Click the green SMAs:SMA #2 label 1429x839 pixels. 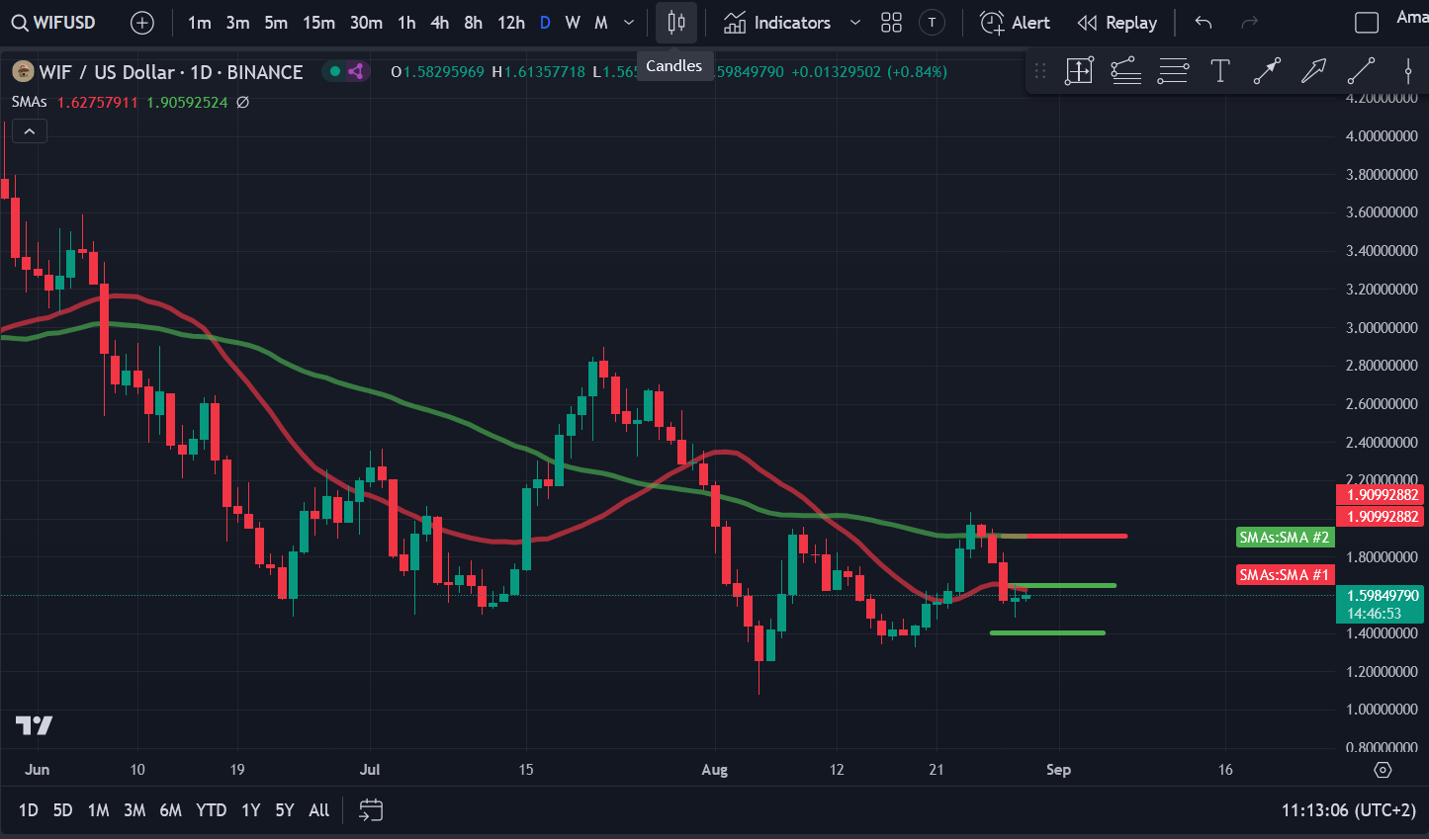(x=1285, y=538)
